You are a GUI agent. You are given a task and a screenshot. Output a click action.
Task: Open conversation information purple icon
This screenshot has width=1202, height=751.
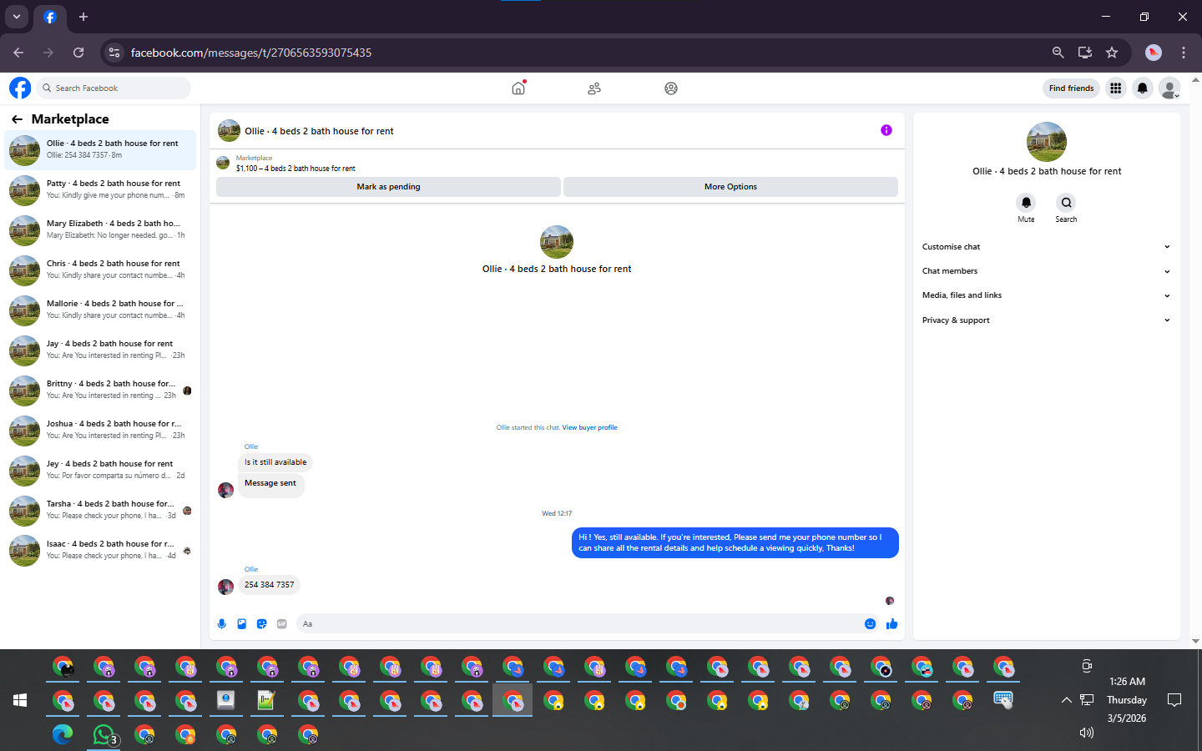pos(886,130)
